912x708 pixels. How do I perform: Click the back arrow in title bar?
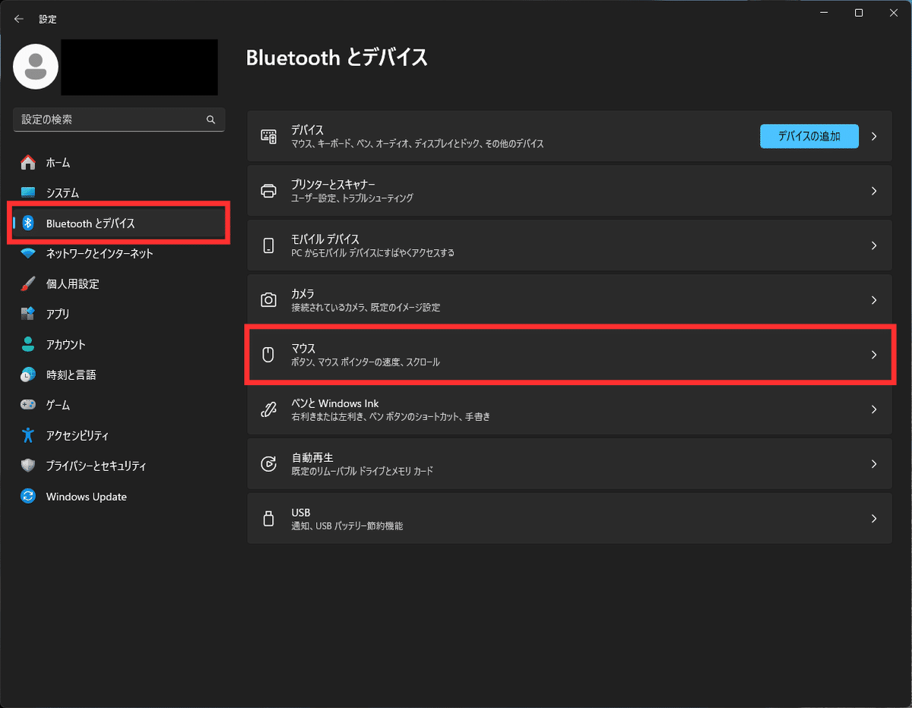(x=19, y=18)
